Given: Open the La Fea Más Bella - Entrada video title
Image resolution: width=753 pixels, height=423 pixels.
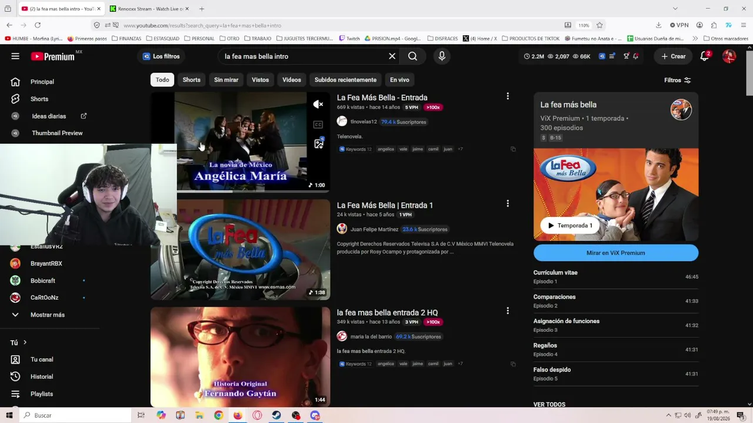Looking at the screenshot, I should tap(382, 98).
